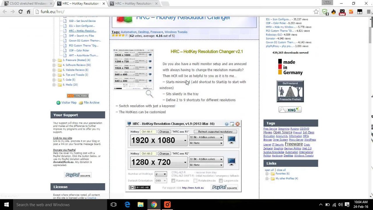Click the Open Source tag in tag cloud

click(283, 132)
